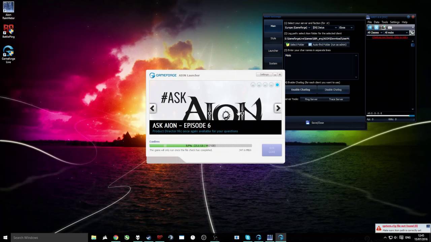This screenshot has height=242, width=431.
Task: Open Elyos faction dropdown
Action: pos(346,28)
